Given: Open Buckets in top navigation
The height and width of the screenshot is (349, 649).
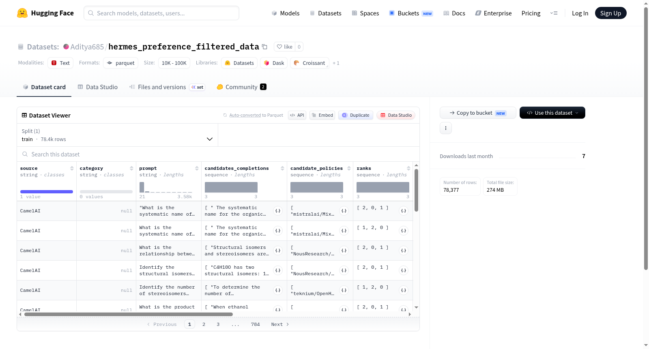Looking at the screenshot, I should [411, 13].
